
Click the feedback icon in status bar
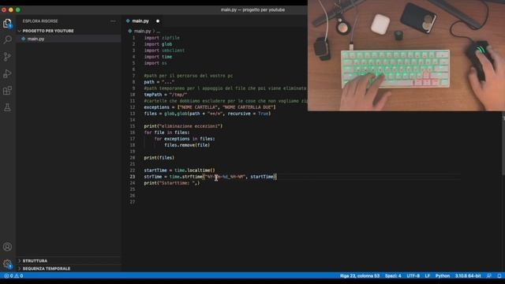(489, 276)
